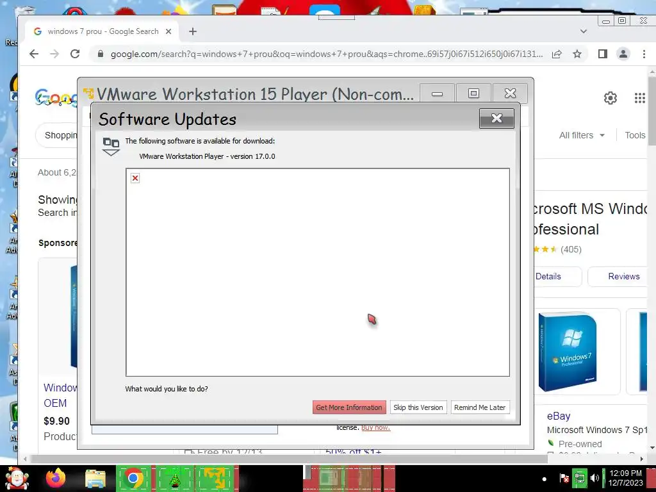Go back in Chrome

click(x=34, y=54)
